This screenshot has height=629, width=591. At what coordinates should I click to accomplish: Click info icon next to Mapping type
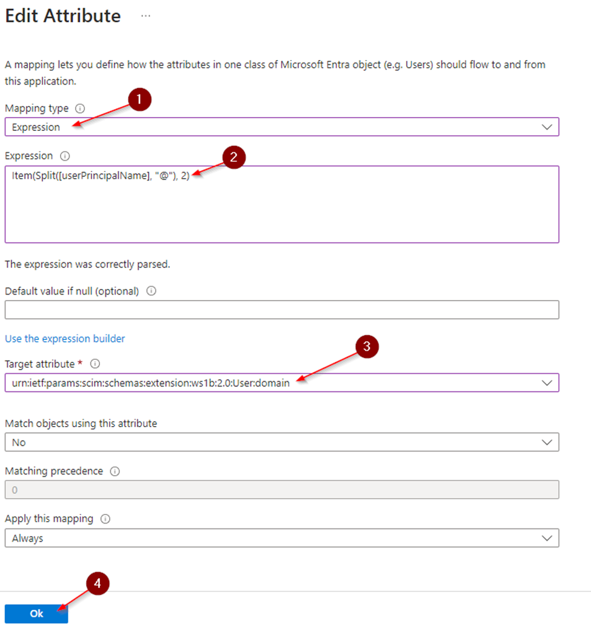(79, 108)
